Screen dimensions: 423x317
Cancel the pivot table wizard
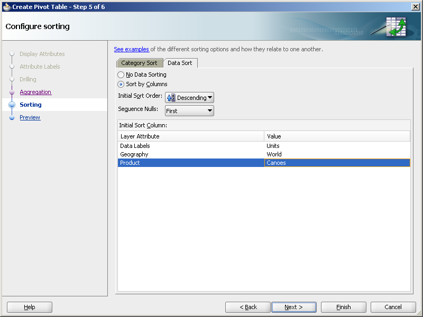(x=393, y=307)
